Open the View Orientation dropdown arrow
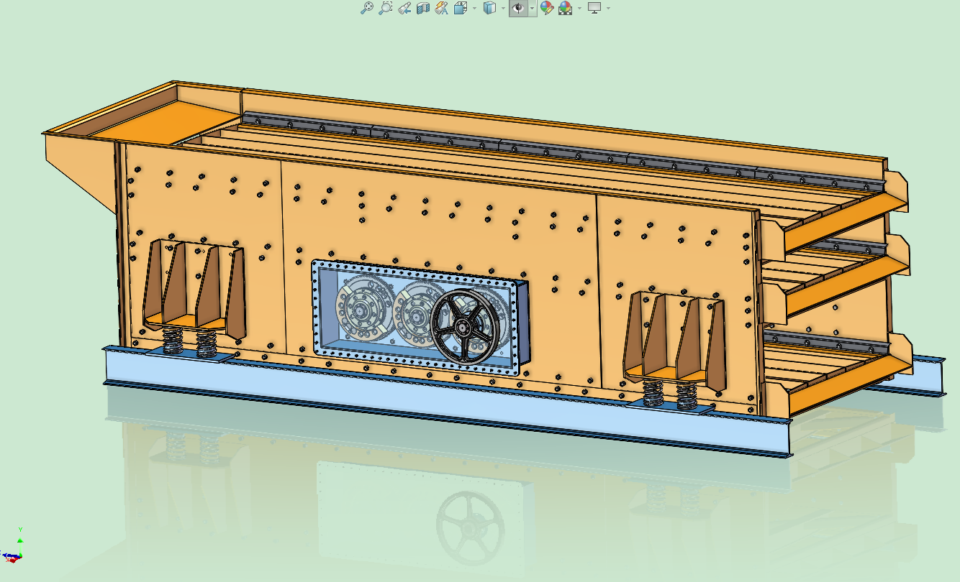Screen dimensions: 960x582 point(473,9)
